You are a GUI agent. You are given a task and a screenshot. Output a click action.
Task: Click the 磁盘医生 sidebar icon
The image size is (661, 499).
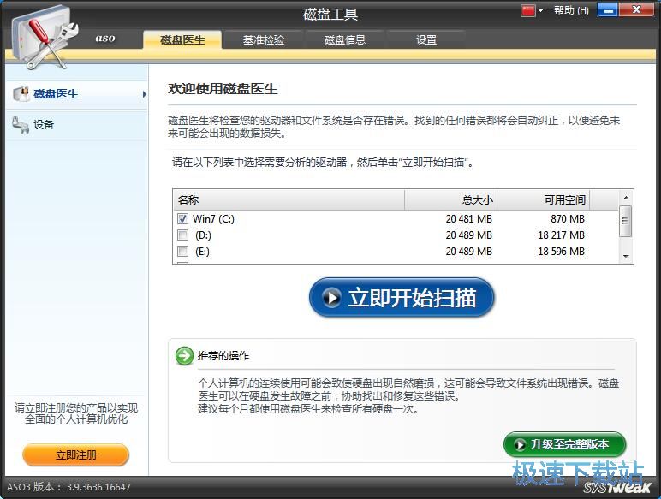coord(21,93)
